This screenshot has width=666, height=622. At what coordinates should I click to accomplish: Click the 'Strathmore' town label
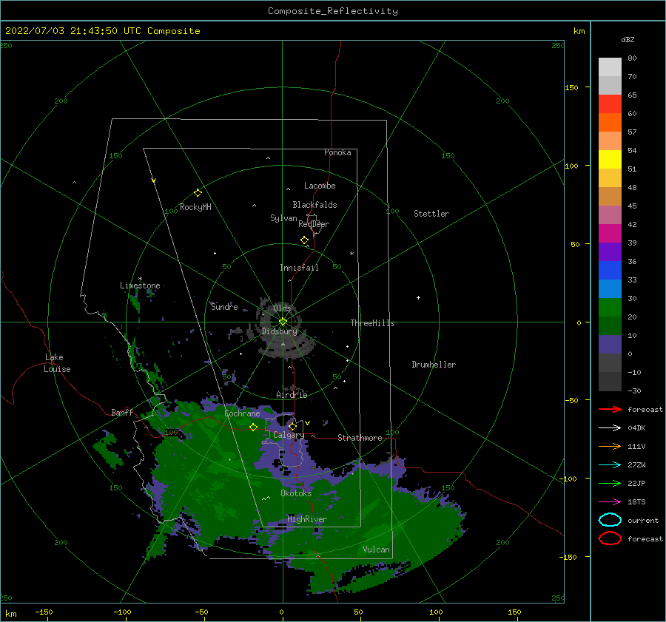coord(360,438)
